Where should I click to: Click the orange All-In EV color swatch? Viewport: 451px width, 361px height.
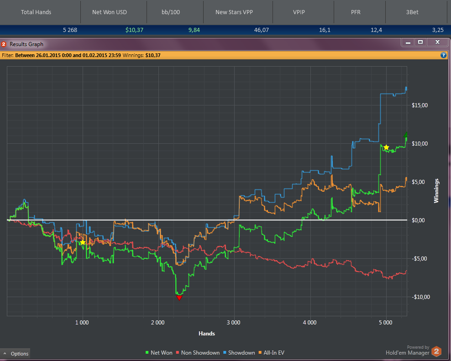click(x=260, y=353)
